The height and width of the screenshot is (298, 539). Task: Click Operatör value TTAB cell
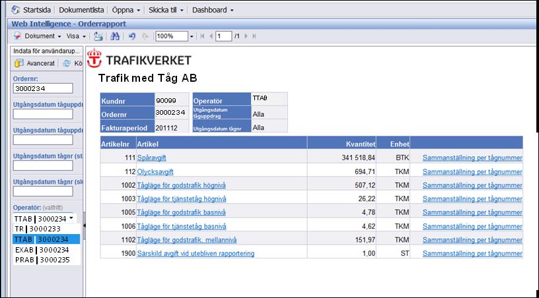(x=269, y=99)
